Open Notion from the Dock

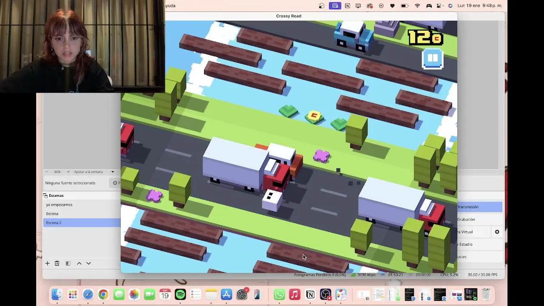[310, 294]
